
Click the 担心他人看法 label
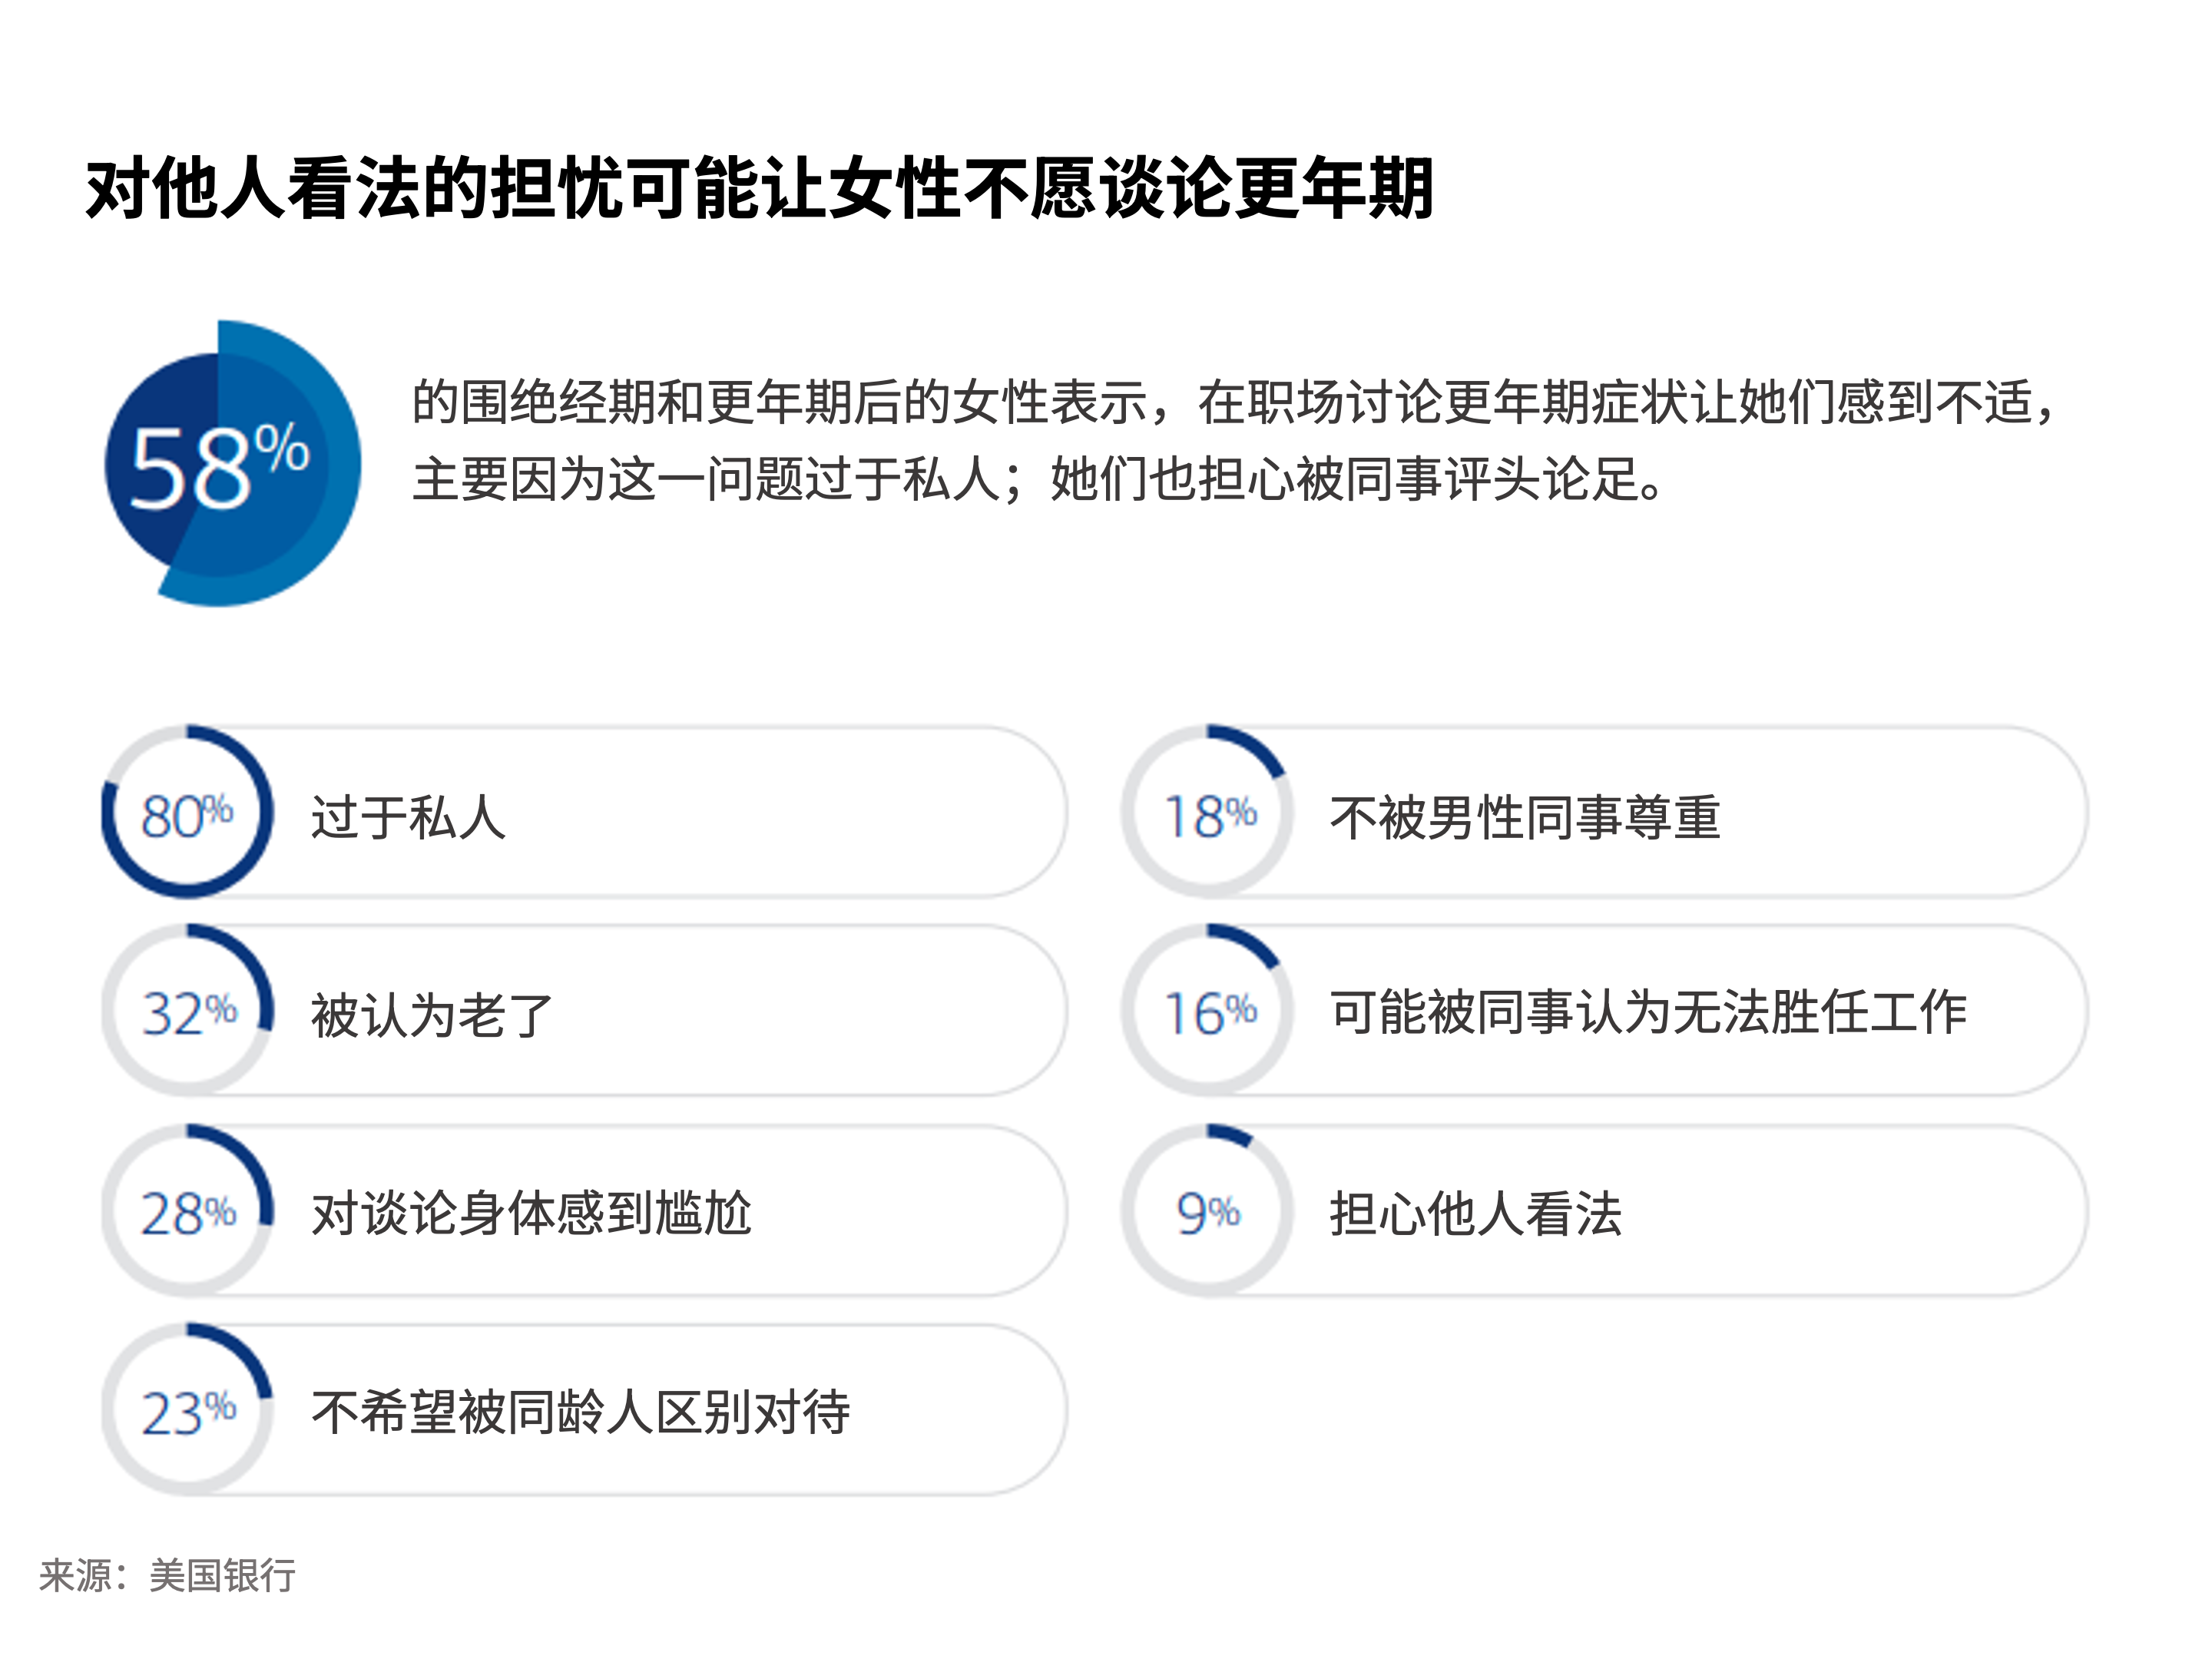1476,1214
